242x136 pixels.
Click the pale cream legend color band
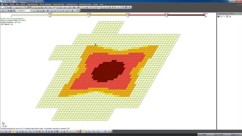[x=31, y=15]
